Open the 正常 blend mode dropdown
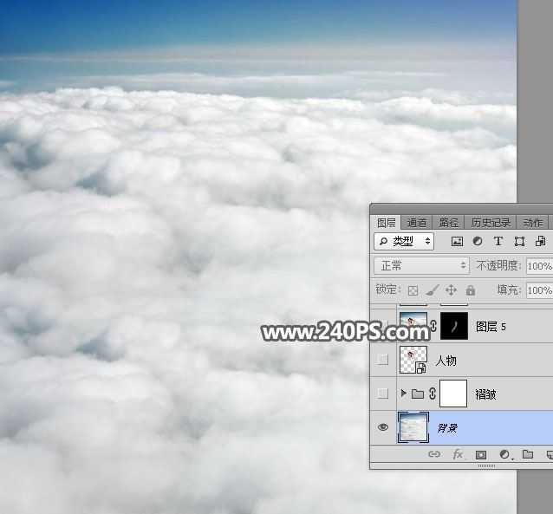 [421, 266]
